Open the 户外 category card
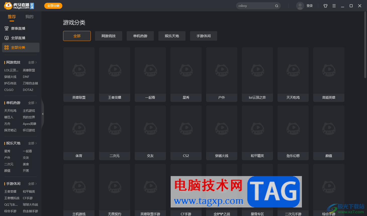 [x=222, y=75]
